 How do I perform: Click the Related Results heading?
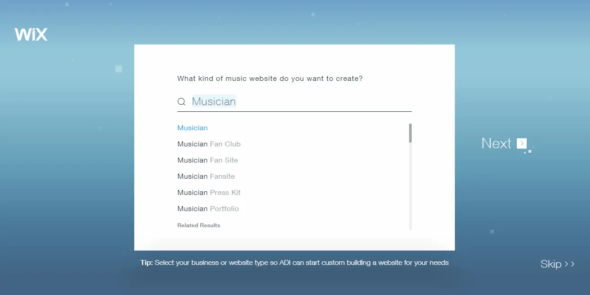point(198,225)
